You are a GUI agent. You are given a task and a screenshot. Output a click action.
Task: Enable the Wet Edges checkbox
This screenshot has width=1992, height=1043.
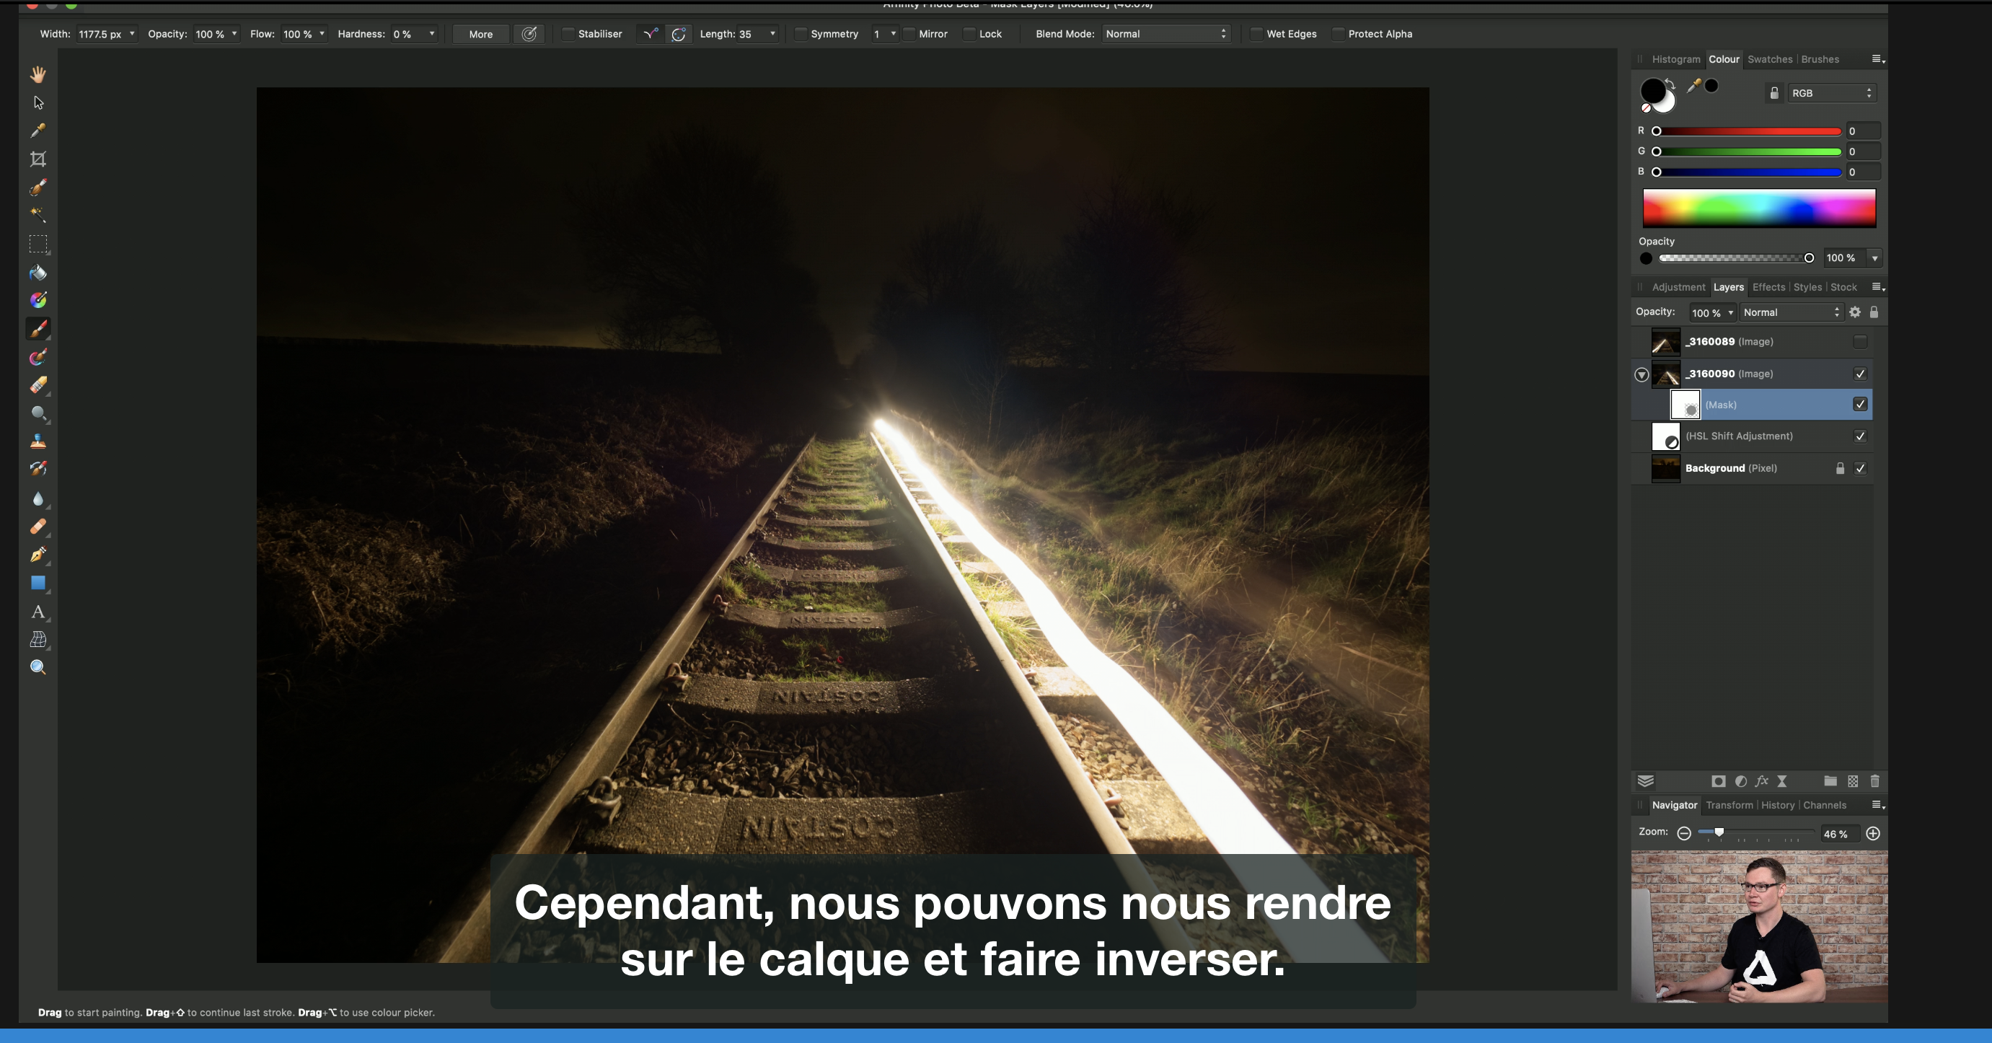[1256, 34]
